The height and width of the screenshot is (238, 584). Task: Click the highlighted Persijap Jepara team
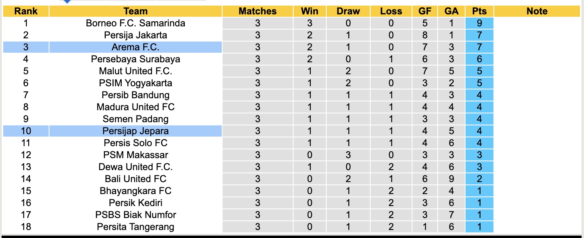(x=135, y=131)
